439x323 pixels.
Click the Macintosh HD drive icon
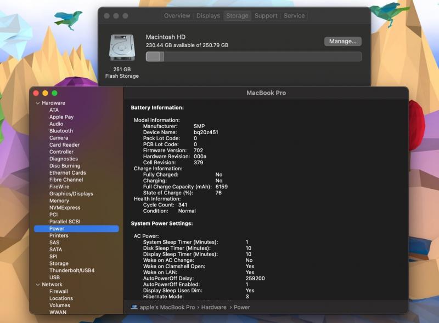(x=122, y=48)
